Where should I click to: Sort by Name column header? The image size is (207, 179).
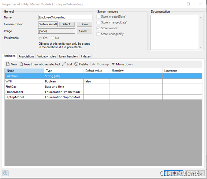pos(24,71)
